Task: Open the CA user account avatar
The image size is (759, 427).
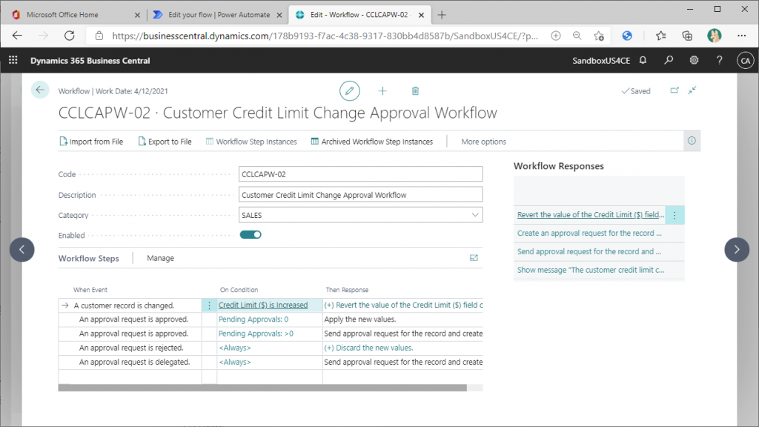Action: (745, 61)
